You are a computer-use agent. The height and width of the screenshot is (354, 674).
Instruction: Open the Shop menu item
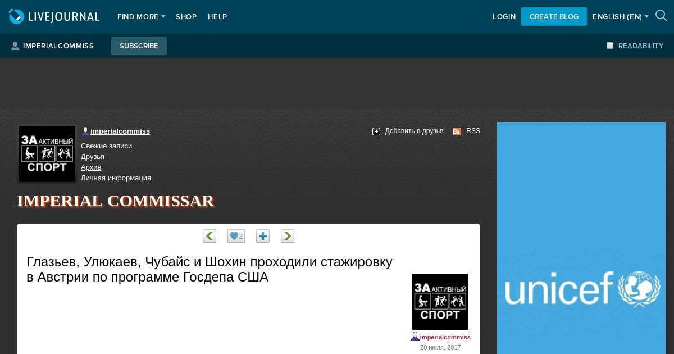coord(186,17)
